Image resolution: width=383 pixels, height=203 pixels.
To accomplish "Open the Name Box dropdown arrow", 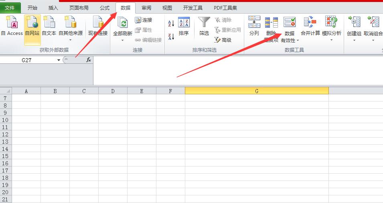I will 59,60.
